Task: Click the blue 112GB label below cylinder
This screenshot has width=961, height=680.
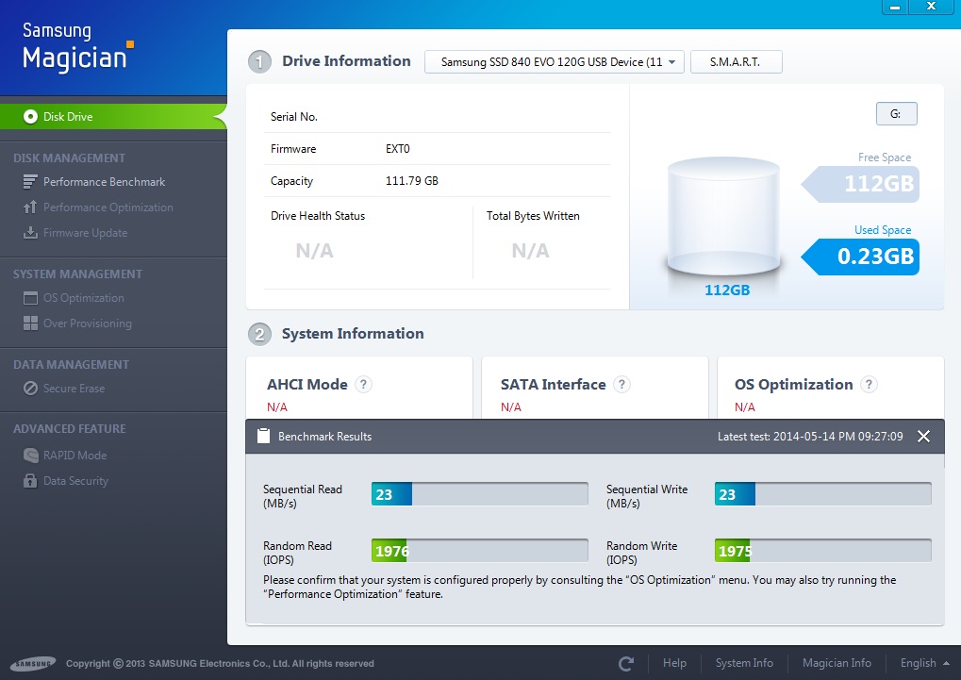Action: pyautogui.click(x=727, y=290)
